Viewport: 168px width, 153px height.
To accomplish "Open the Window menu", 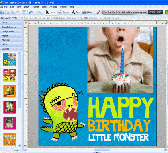I will point(64,7).
